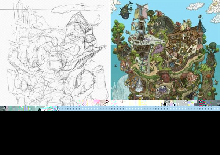
Task: Open the pencil sketch image
Action: pyautogui.click(x=55, y=53)
